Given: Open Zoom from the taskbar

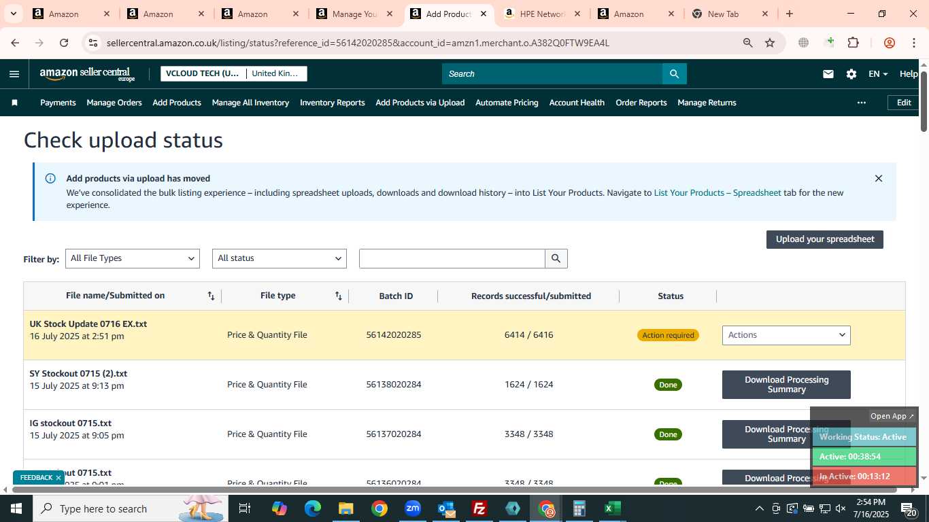Looking at the screenshot, I should [413, 508].
